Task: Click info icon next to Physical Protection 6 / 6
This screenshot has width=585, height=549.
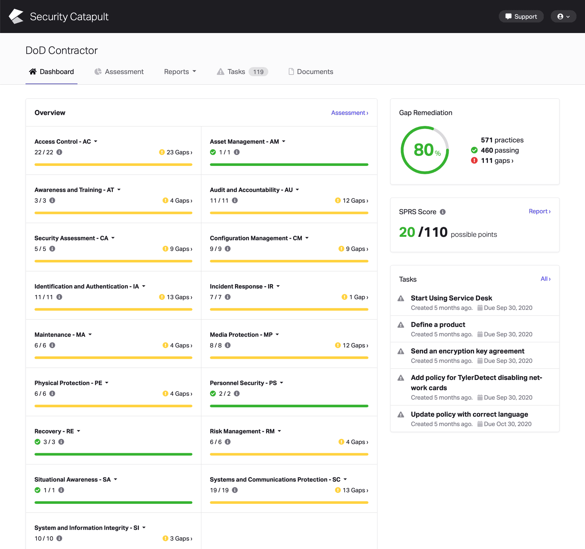Action: (52, 393)
